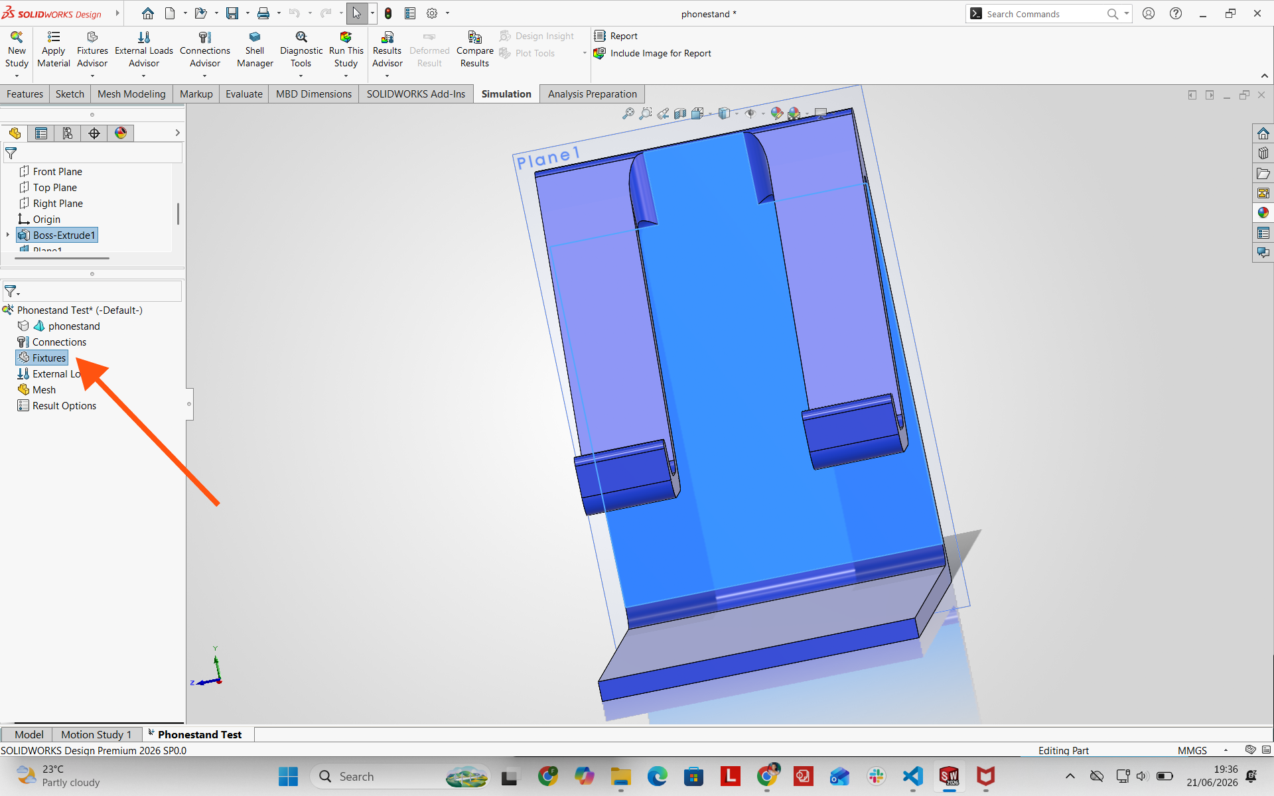Click Apply Material in the Simulation ribbon

pos(54,50)
